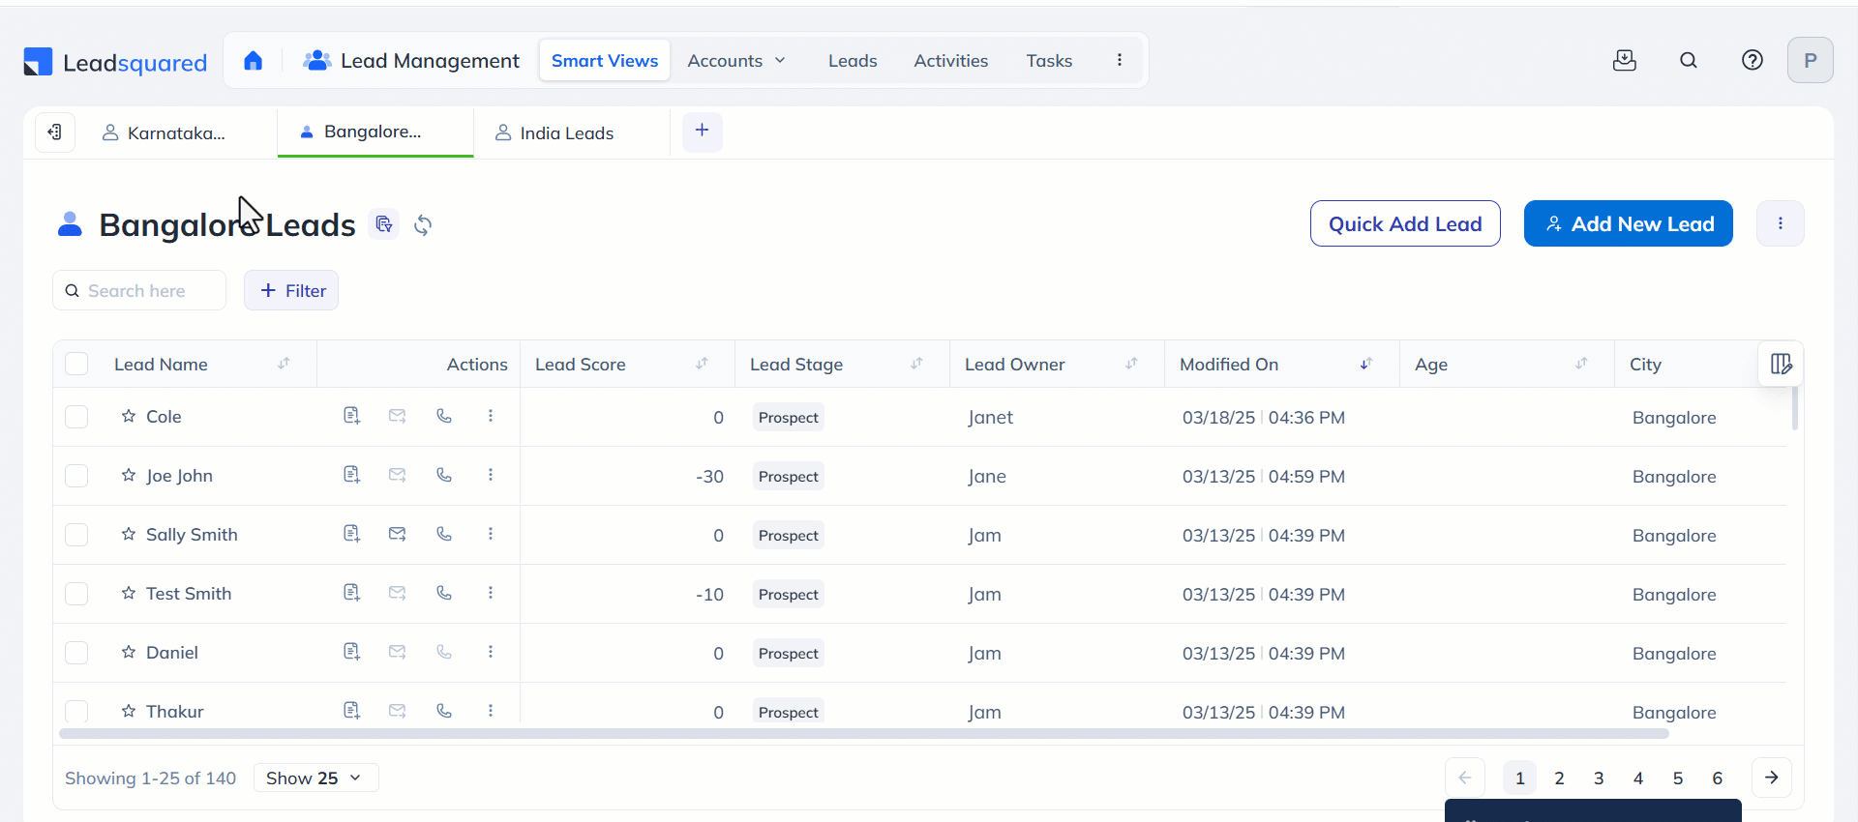Open the edit view icon beside Bangalore Leads

click(384, 224)
